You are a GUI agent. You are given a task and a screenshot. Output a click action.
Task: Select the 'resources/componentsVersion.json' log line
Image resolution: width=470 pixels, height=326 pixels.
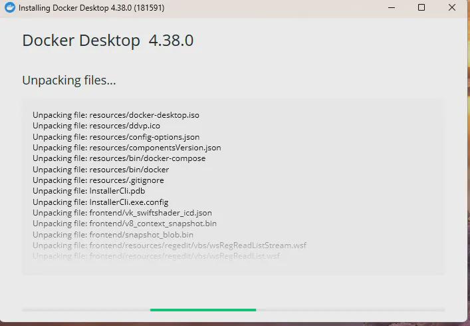point(127,148)
